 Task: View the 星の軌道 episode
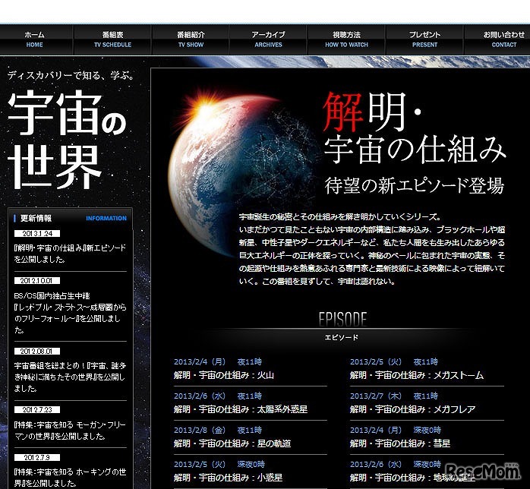(x=232, y=443)
